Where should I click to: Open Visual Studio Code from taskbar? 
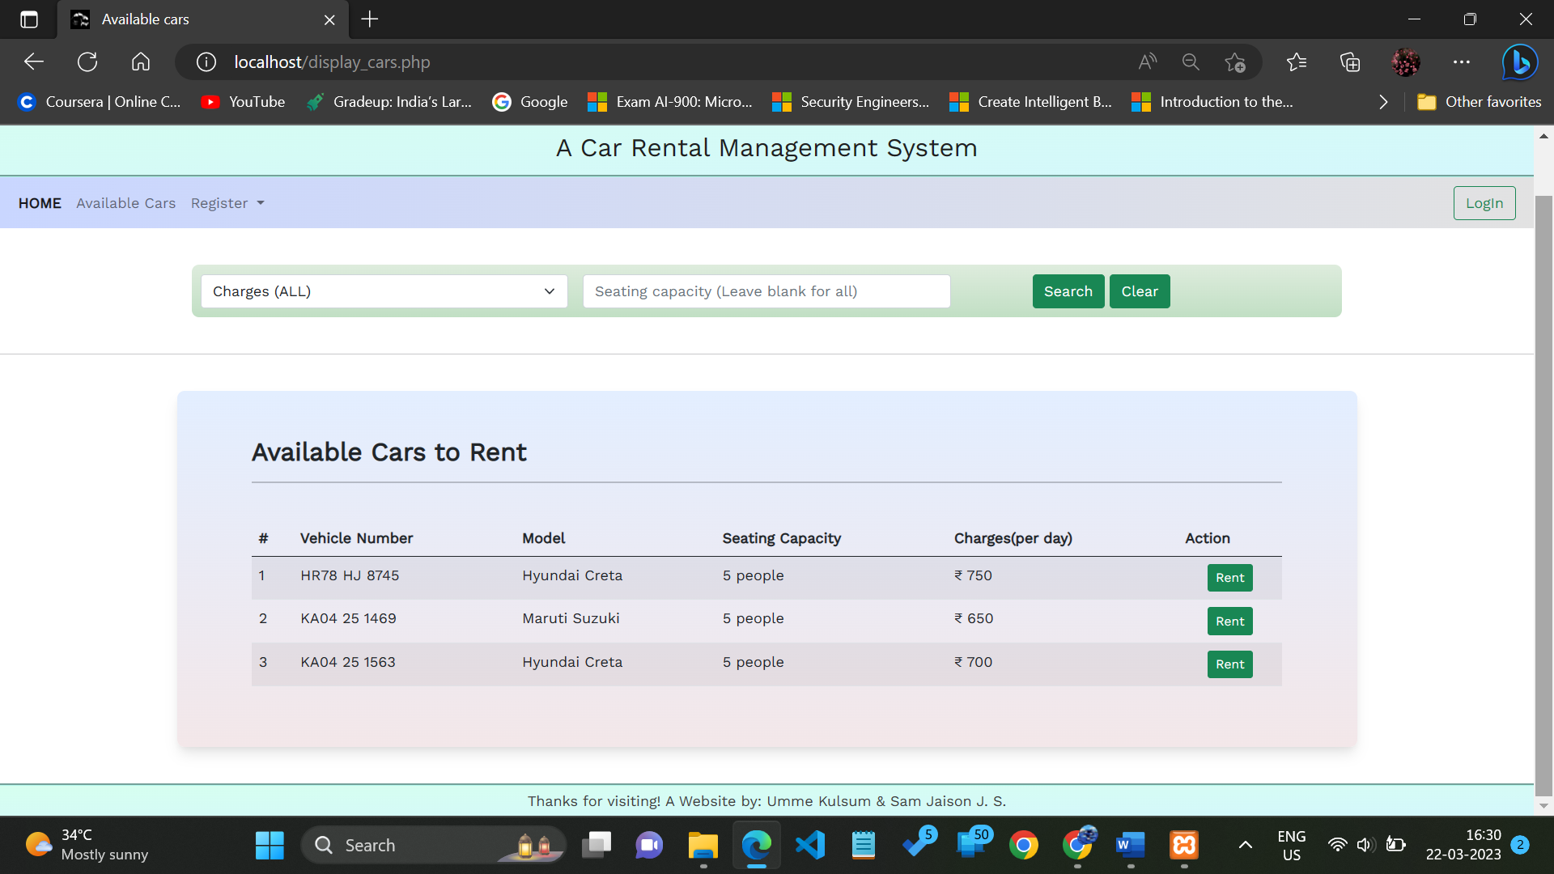pos(810,845)
